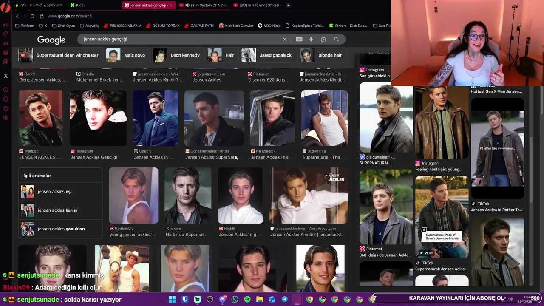Open the x.com Ha bir de Supernat image
Image resolution: width=544 pixels, height=306 pixels.
tap(188, 195)
